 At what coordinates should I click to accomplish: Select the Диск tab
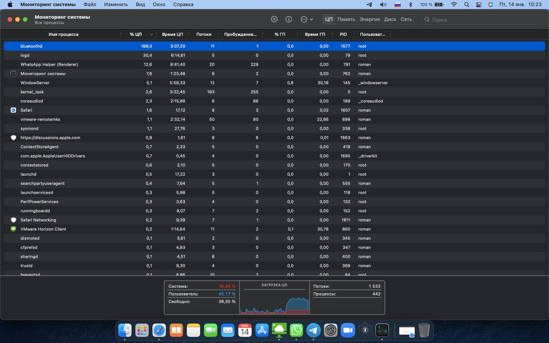390,19
